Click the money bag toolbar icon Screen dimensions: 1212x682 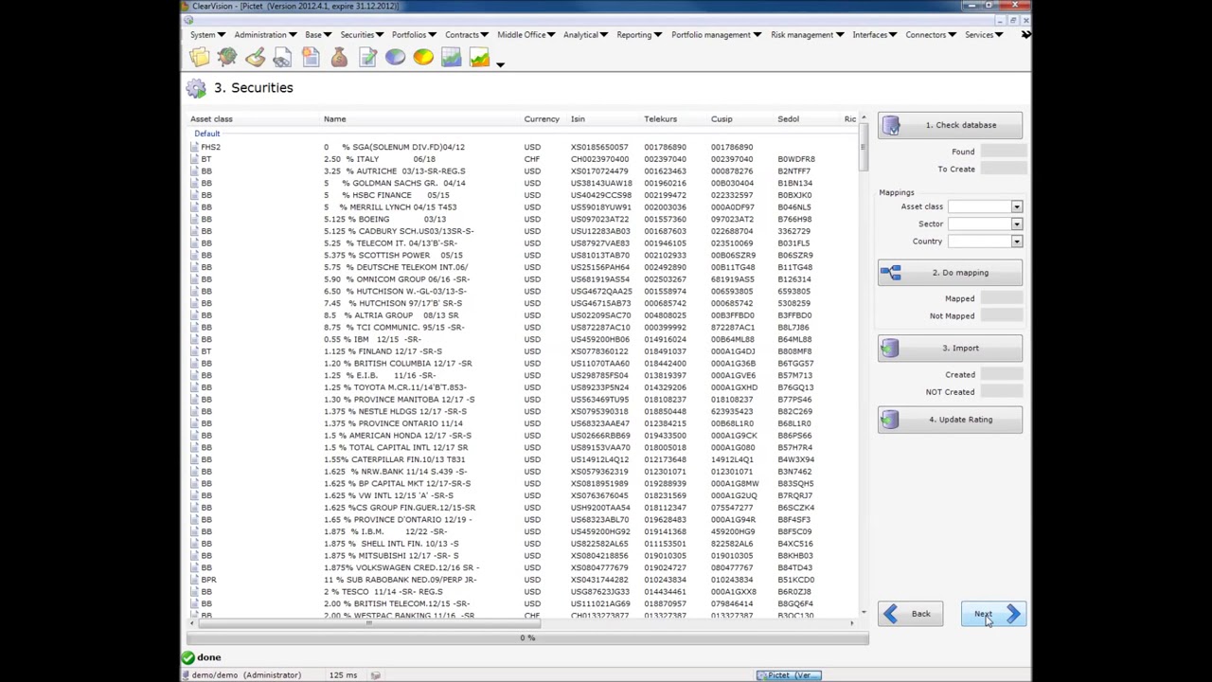[x=339, y=59]
